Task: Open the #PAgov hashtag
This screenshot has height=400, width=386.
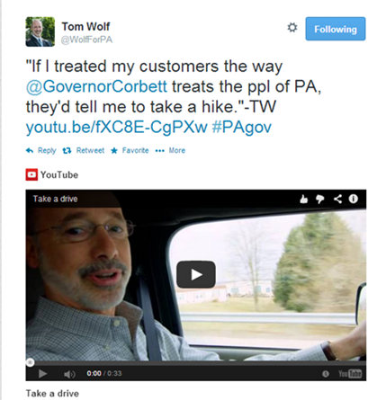Action: [241, 128]
